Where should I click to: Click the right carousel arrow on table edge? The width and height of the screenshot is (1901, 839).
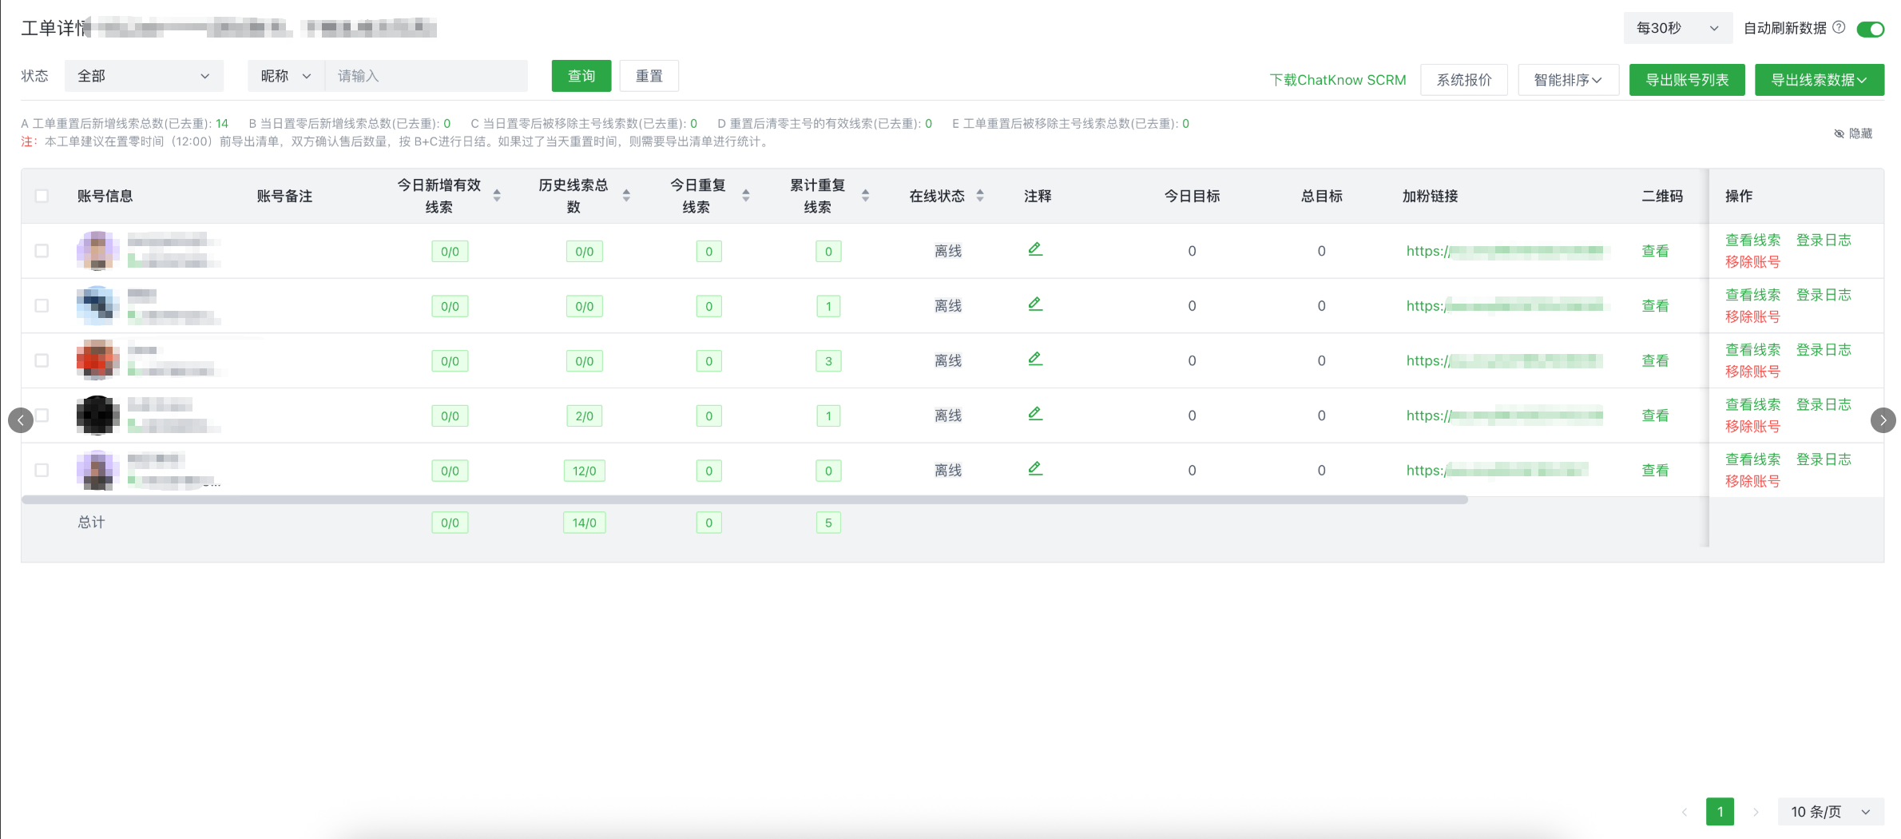(1883, 419)
